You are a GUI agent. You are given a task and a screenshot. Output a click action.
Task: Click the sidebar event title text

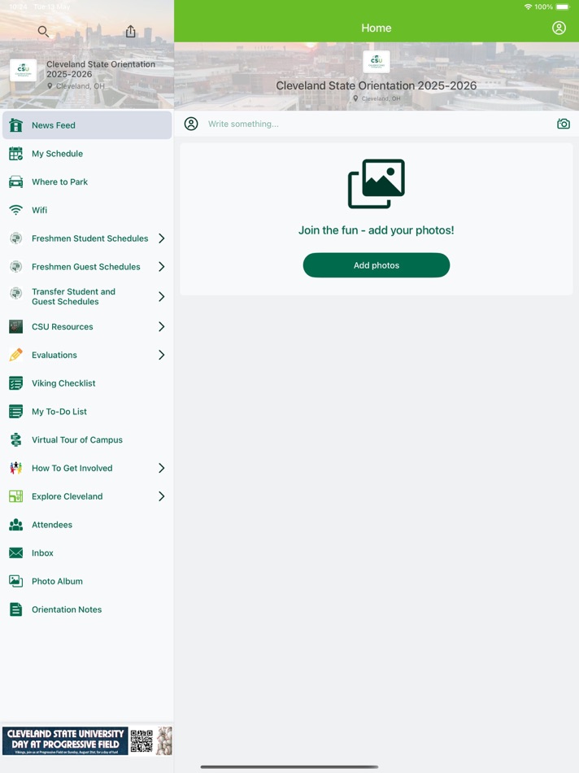coord(101,69)
